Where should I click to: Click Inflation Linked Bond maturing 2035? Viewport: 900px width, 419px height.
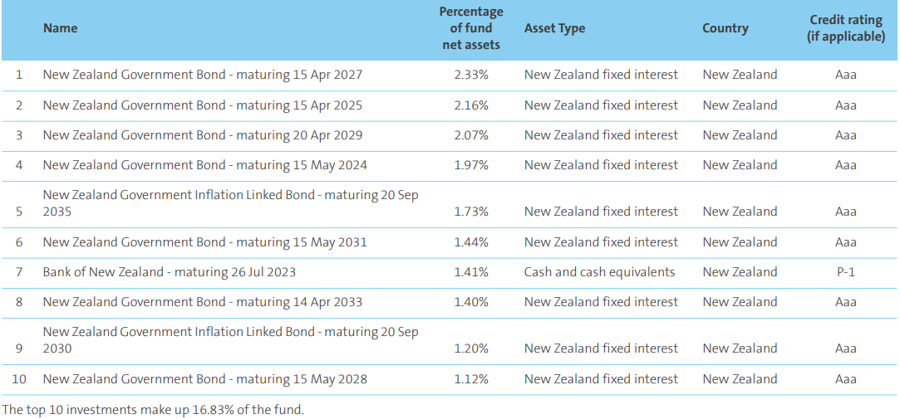(x=230, y=203)
